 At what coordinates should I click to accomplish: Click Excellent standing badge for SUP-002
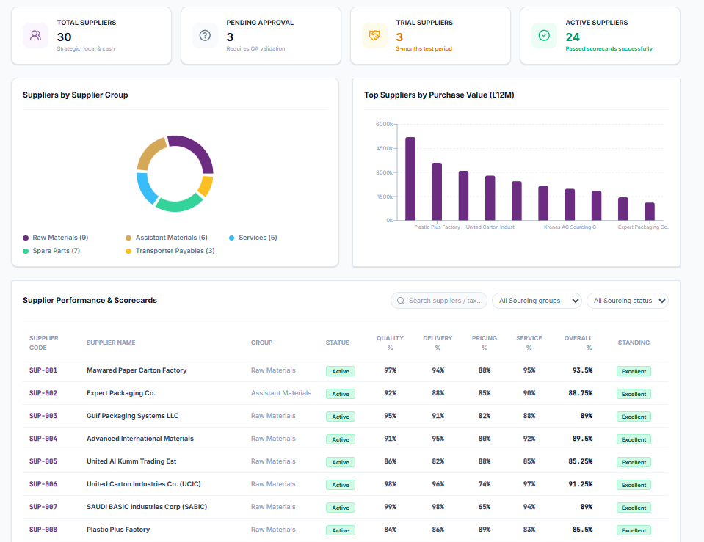click(634, 394)
